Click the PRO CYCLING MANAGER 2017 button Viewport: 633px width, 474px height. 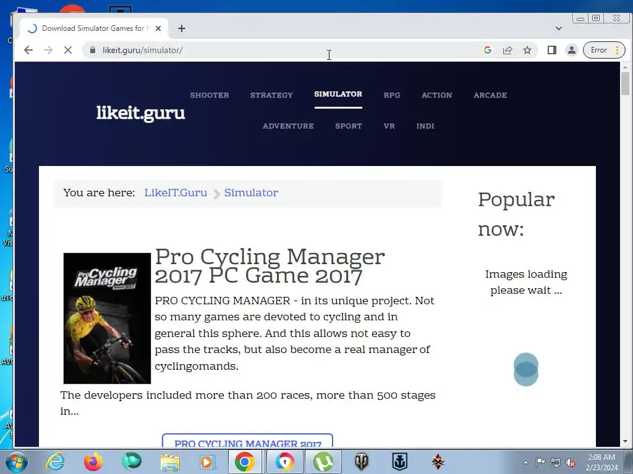pyautogui.click(x=247, y=441)
